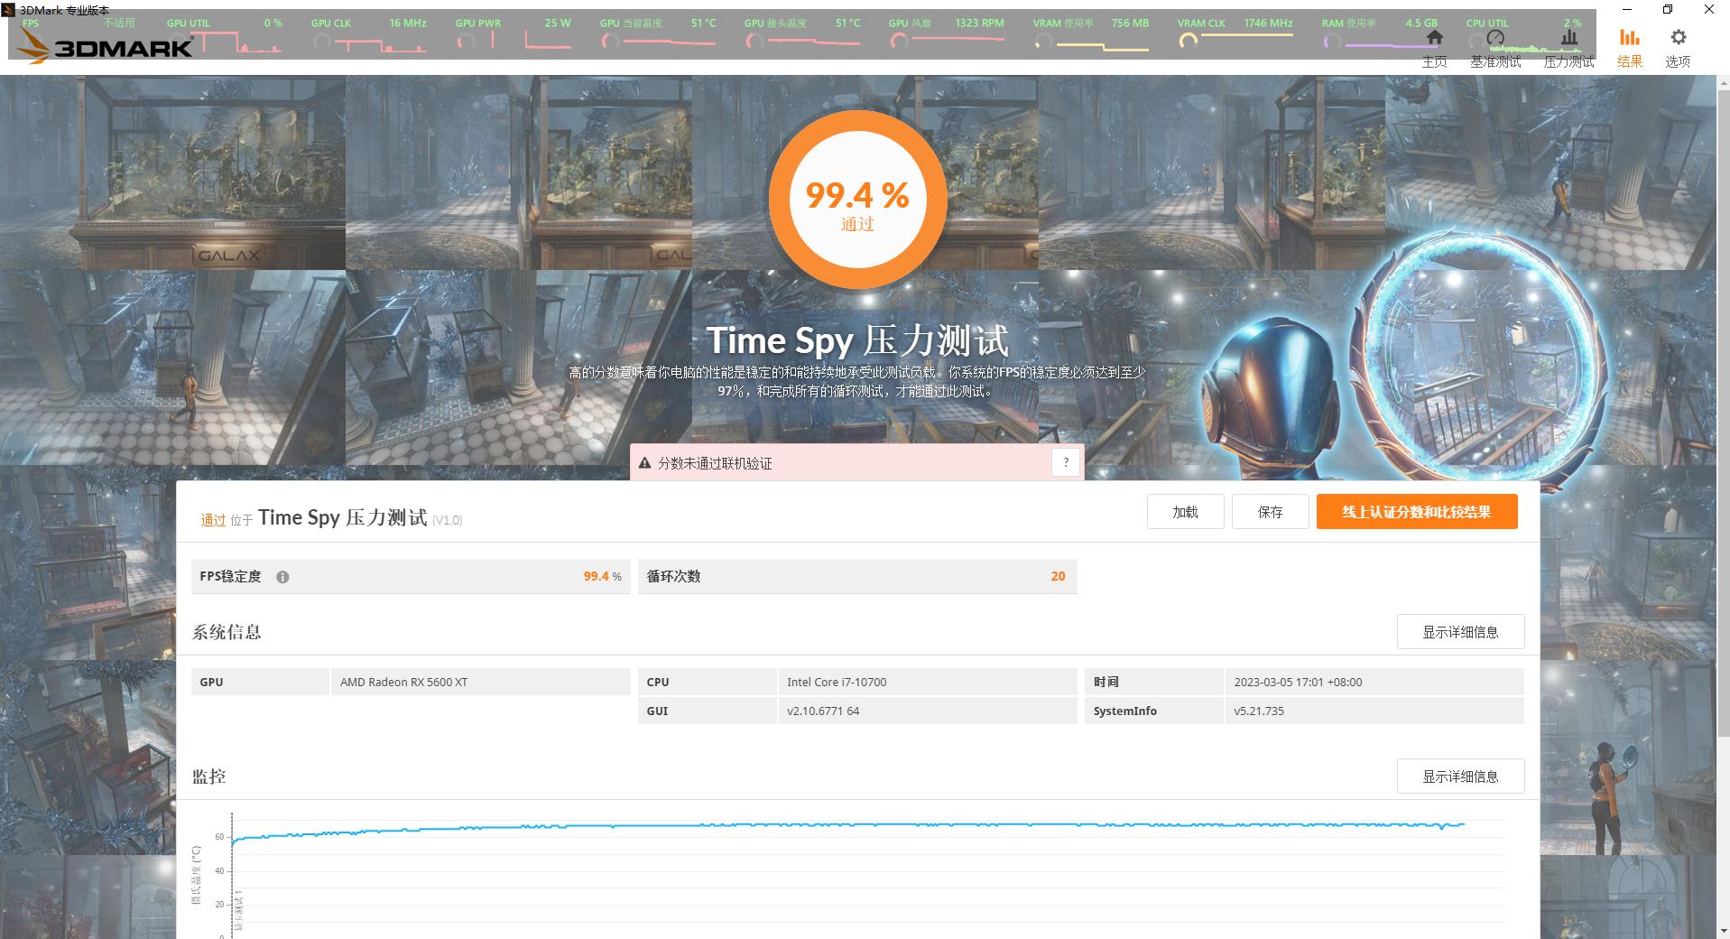Click the FPS稳定度 info icon
Image resolution: width=1730 pixels, height=939 pixels.
click(x=282, y=576)
